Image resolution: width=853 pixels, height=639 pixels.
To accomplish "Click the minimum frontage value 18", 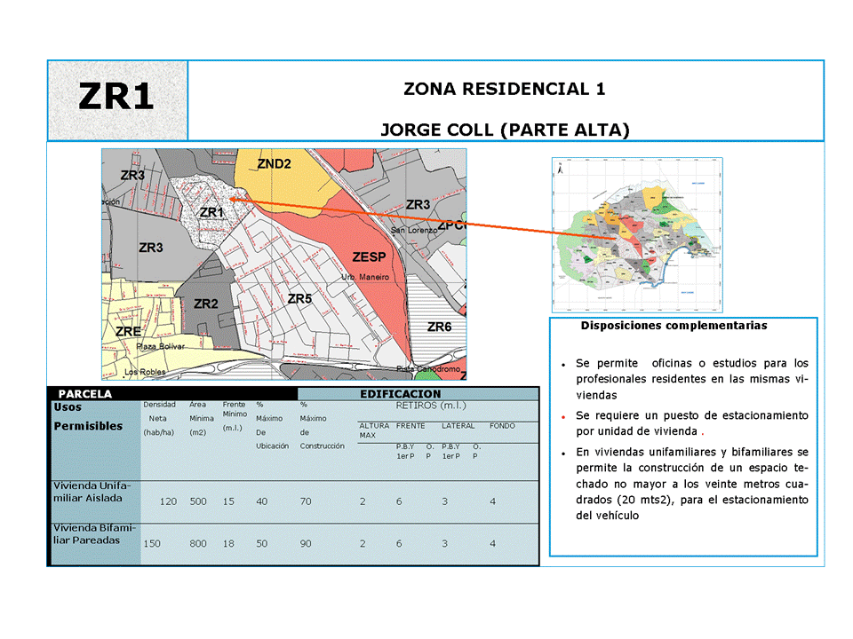I will click(228, 543).
